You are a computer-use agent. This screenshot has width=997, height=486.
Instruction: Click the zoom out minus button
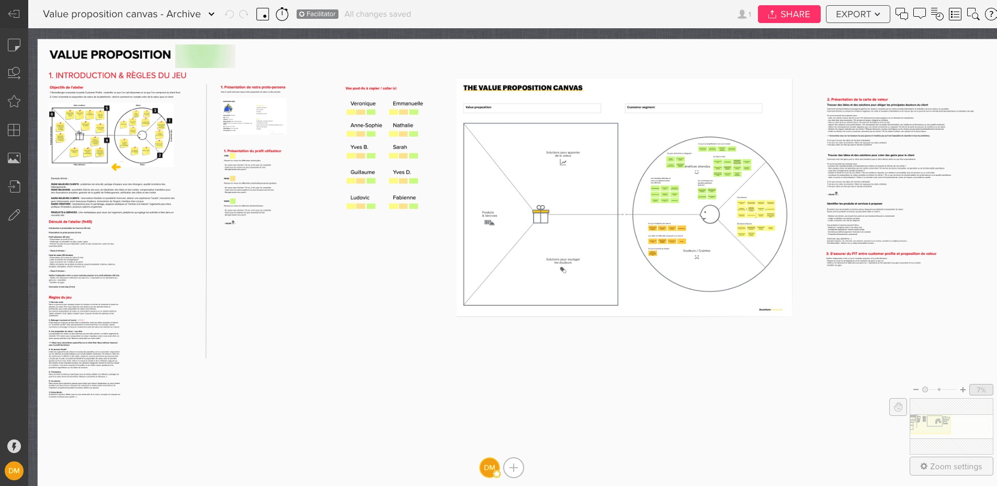pos(916,390)
